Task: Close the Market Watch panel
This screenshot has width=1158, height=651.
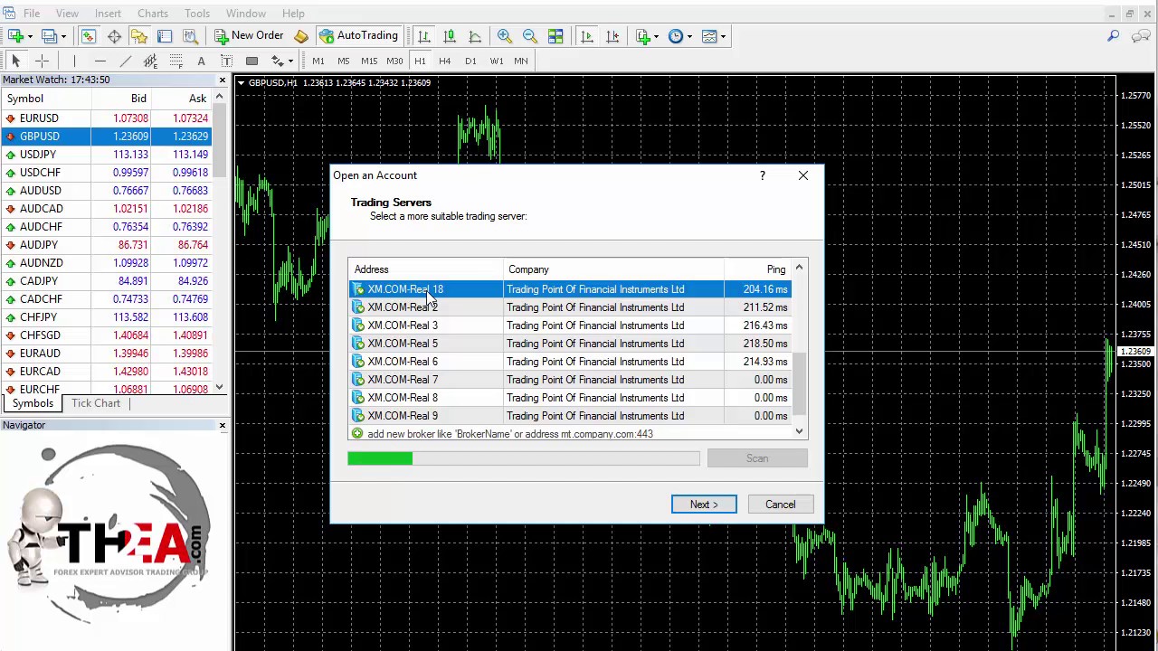Action: point(223,80)
